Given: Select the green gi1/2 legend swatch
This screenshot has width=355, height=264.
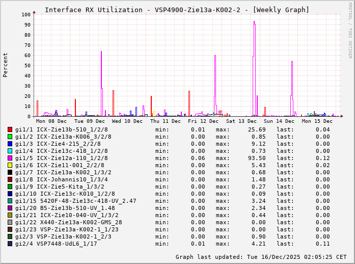Looking at the screenshot, I should click(10, 137).
